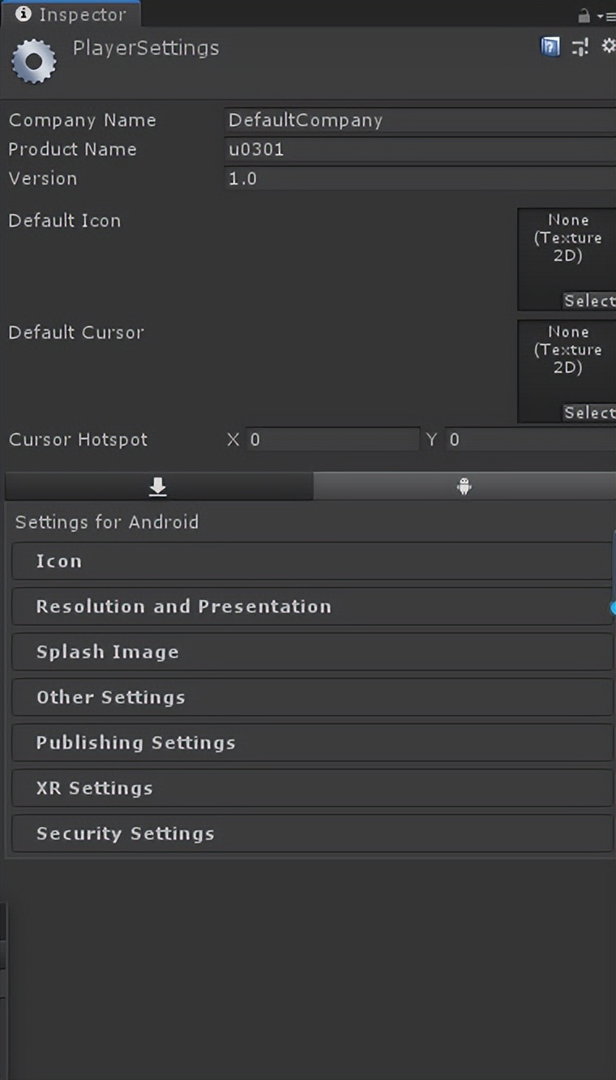Switch to the Standalone platform tab

(158, 486)
